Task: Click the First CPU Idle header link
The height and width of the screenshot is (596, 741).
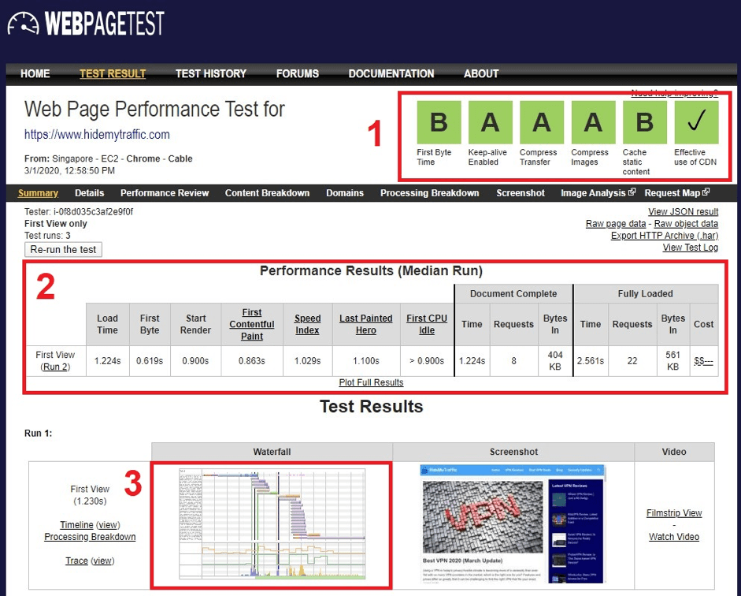Action: (x=427, y=324)
